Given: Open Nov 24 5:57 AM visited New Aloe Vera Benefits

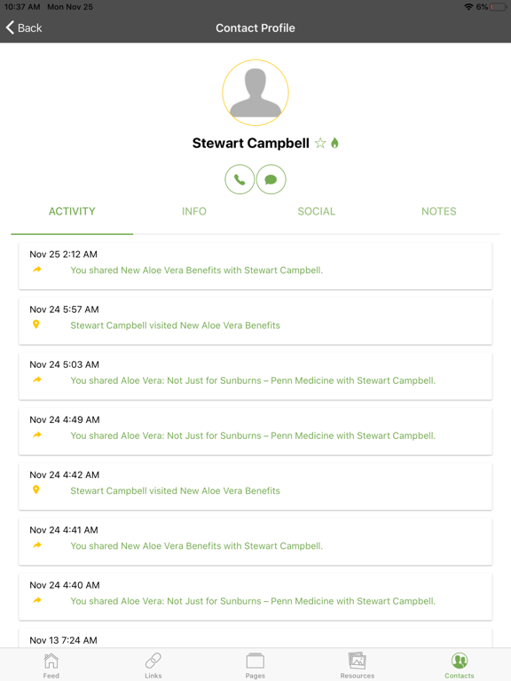Looking at the screenshot, I should point(175,325).
